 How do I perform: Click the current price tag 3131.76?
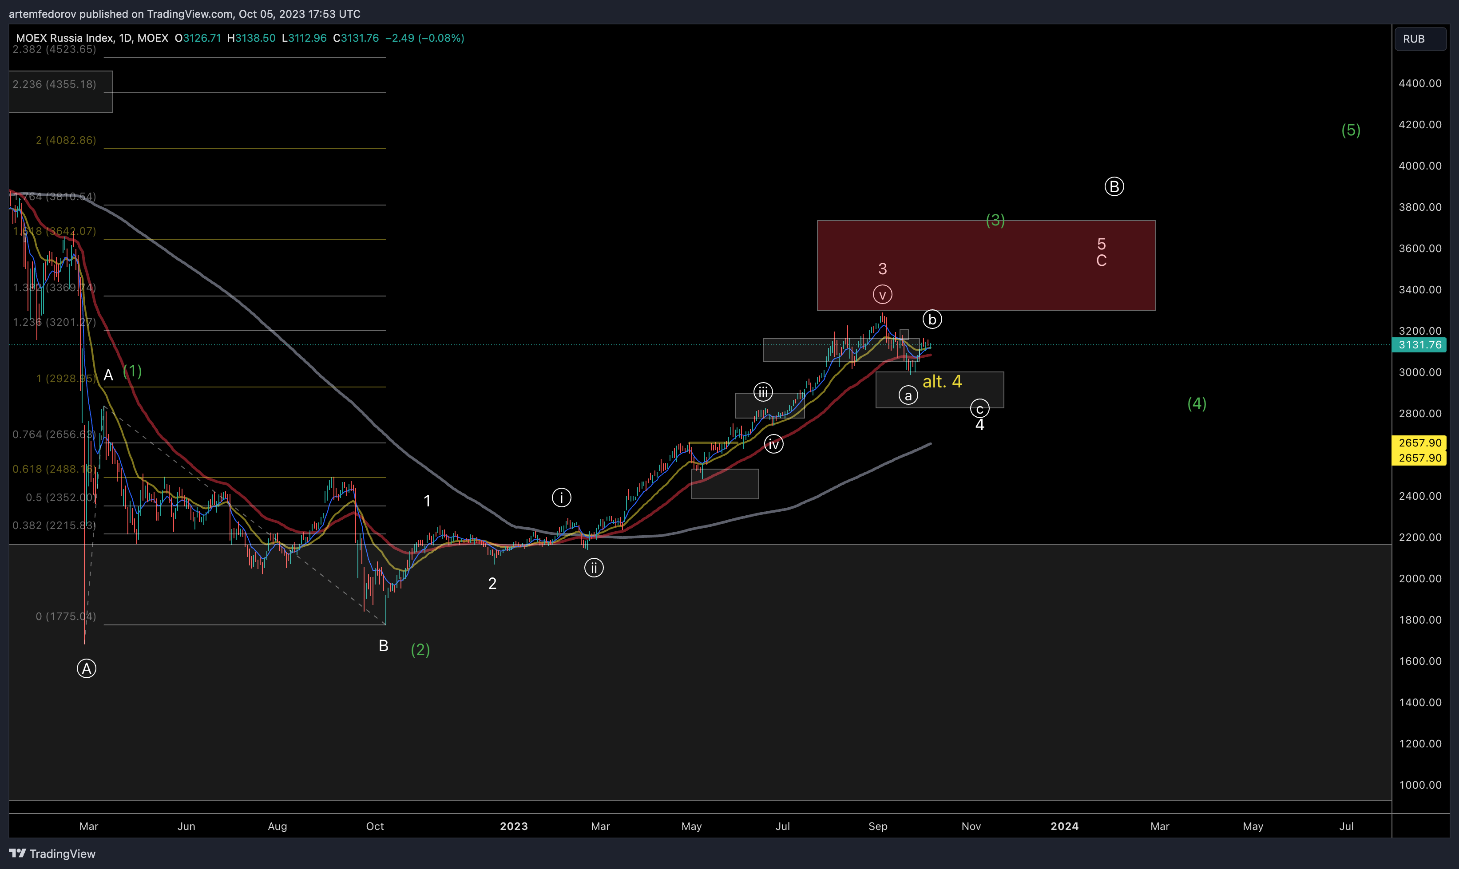coord(1418,345)
